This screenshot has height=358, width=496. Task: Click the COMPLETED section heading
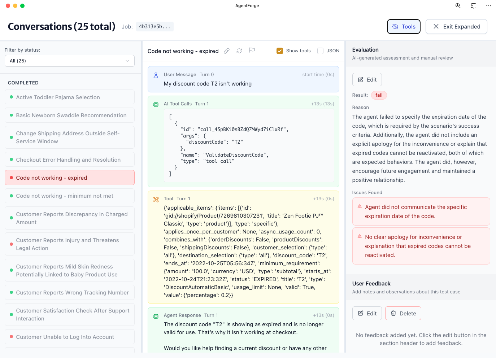pyautogui.click(x=23, y=83)
